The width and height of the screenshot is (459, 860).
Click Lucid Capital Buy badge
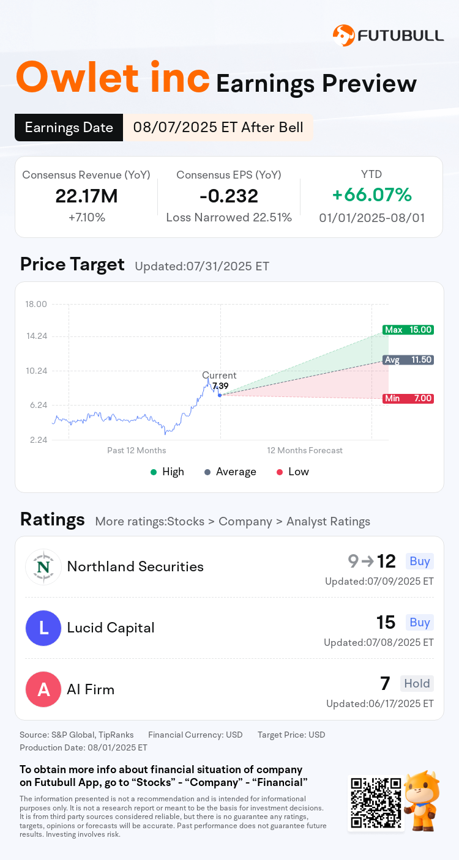click(419, 622)
